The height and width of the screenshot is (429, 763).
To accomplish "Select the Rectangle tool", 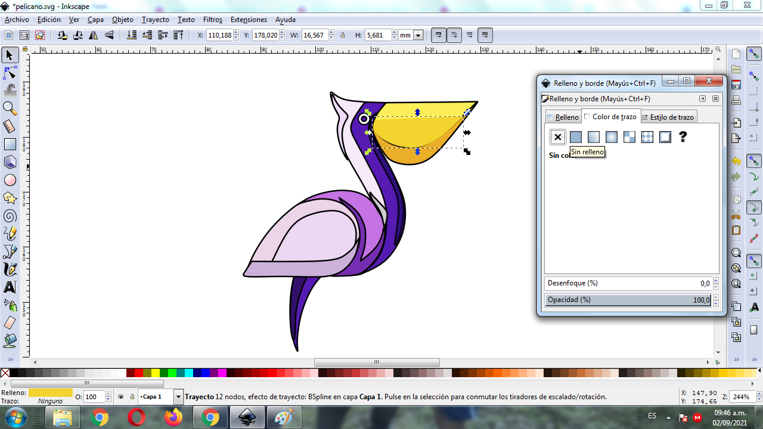I will point(10,144).
